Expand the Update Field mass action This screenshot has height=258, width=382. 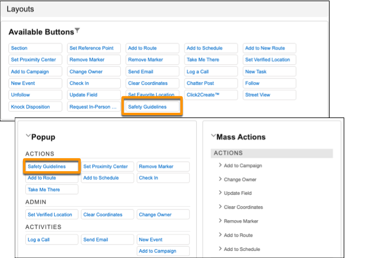coord(220,192)
